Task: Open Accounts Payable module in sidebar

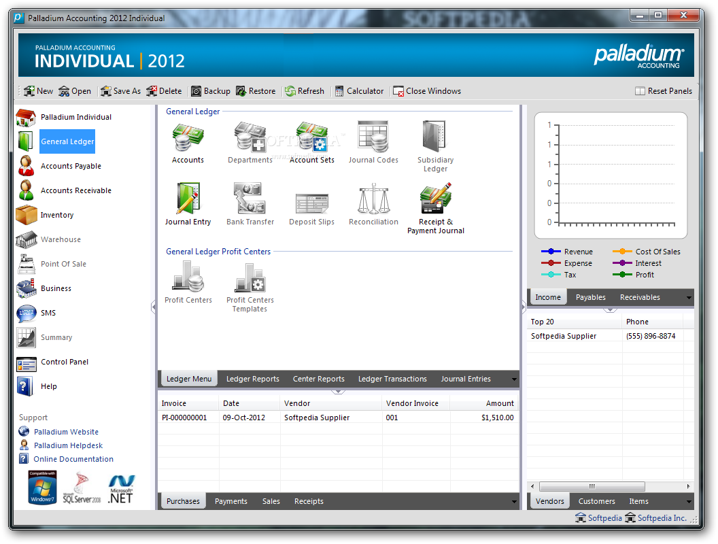Action: click(x=71, y=166)
